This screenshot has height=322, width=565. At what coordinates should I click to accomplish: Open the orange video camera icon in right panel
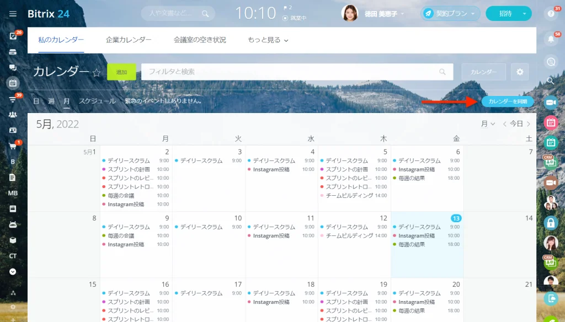click(551, 183)
